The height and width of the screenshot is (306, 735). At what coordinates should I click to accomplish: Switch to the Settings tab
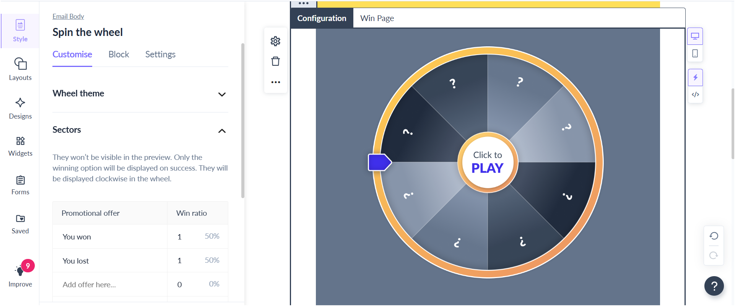coord(160,54)
